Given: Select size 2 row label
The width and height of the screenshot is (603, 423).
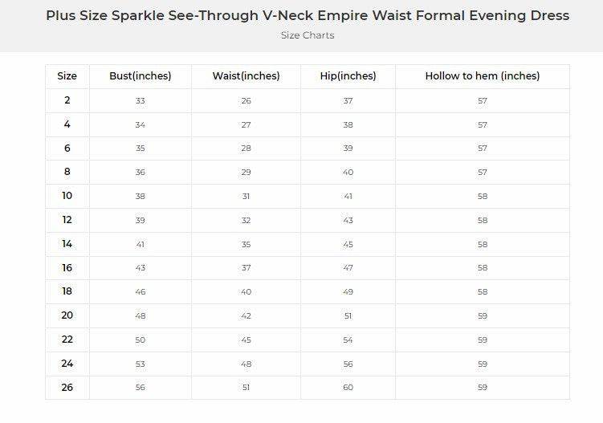Looking at the screenshot, I should (x=67, y=100).
